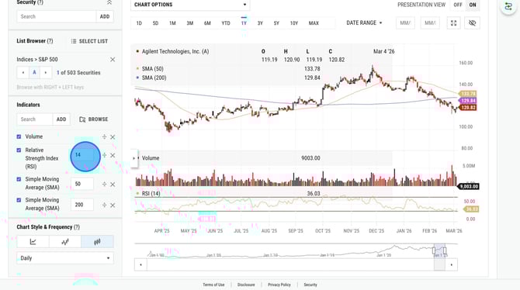Click the right handle of range slider
Viewport: 520px width, 290px height.
tap(445, 251)
